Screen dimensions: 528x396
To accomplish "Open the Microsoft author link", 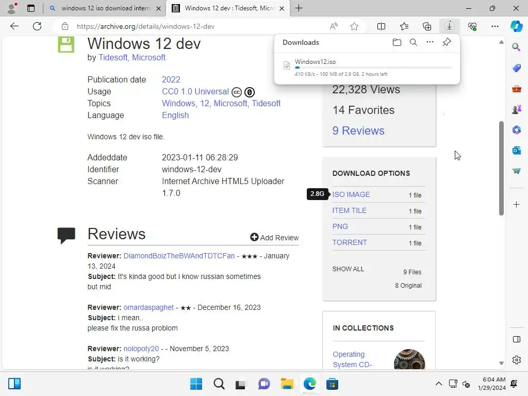I will click(148, 58).
